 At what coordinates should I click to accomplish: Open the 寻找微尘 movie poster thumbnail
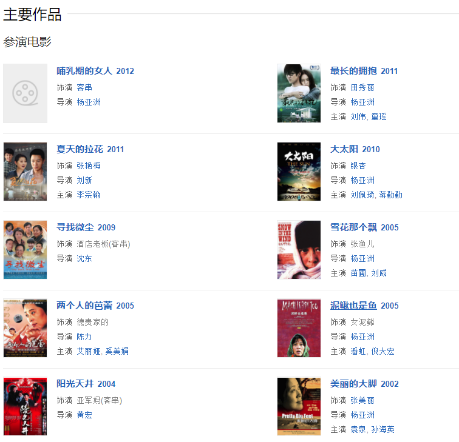click(25, 250)
